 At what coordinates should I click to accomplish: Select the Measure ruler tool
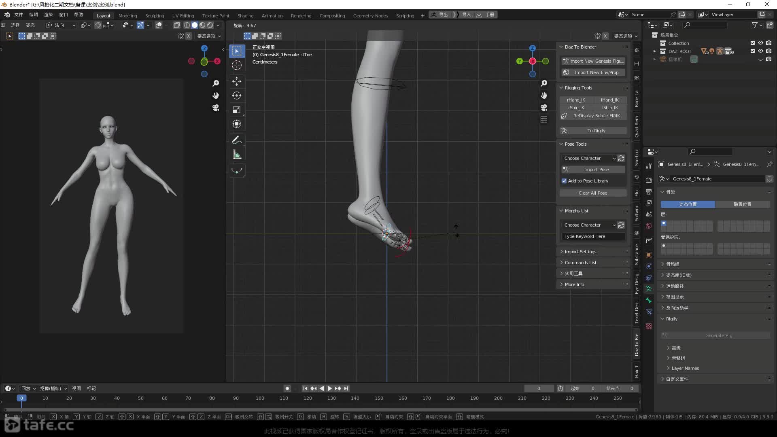237,155
